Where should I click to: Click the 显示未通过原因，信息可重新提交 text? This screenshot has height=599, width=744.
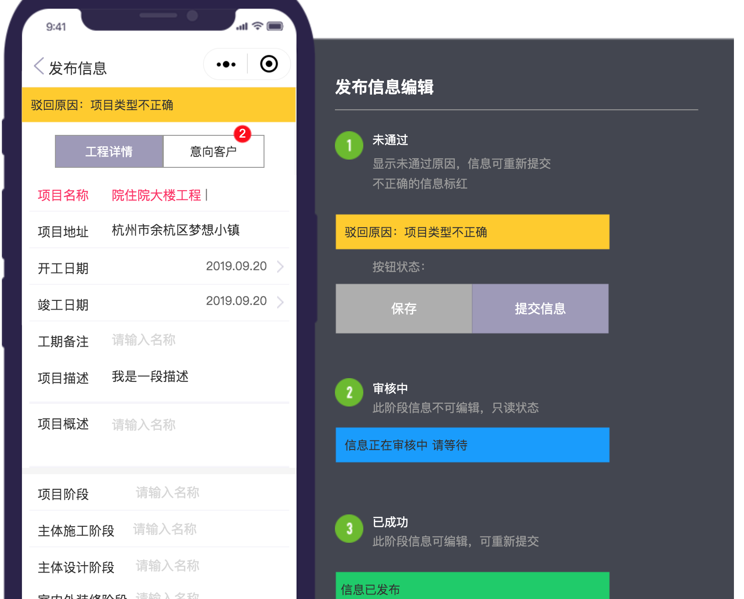[x=462, y=164]
